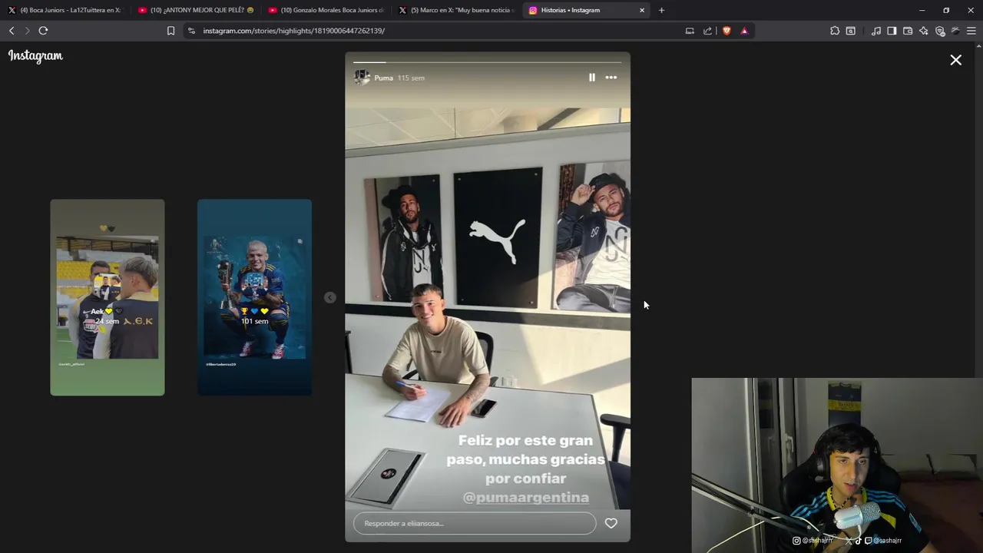Open the Aek highlight thumbnail
Screen dimensions: 983x553
[108, 297]
